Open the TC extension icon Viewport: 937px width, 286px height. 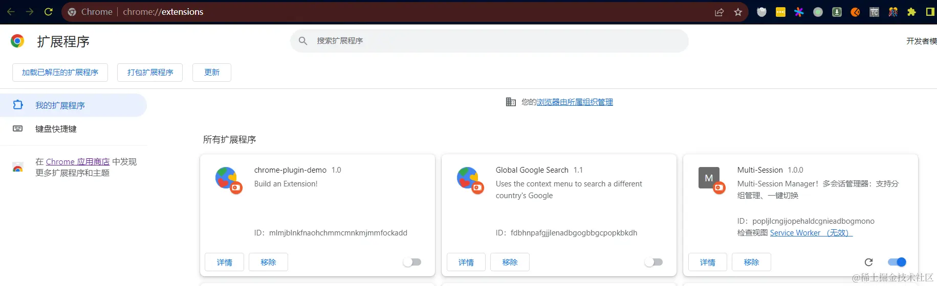click(x=874, y=12)
